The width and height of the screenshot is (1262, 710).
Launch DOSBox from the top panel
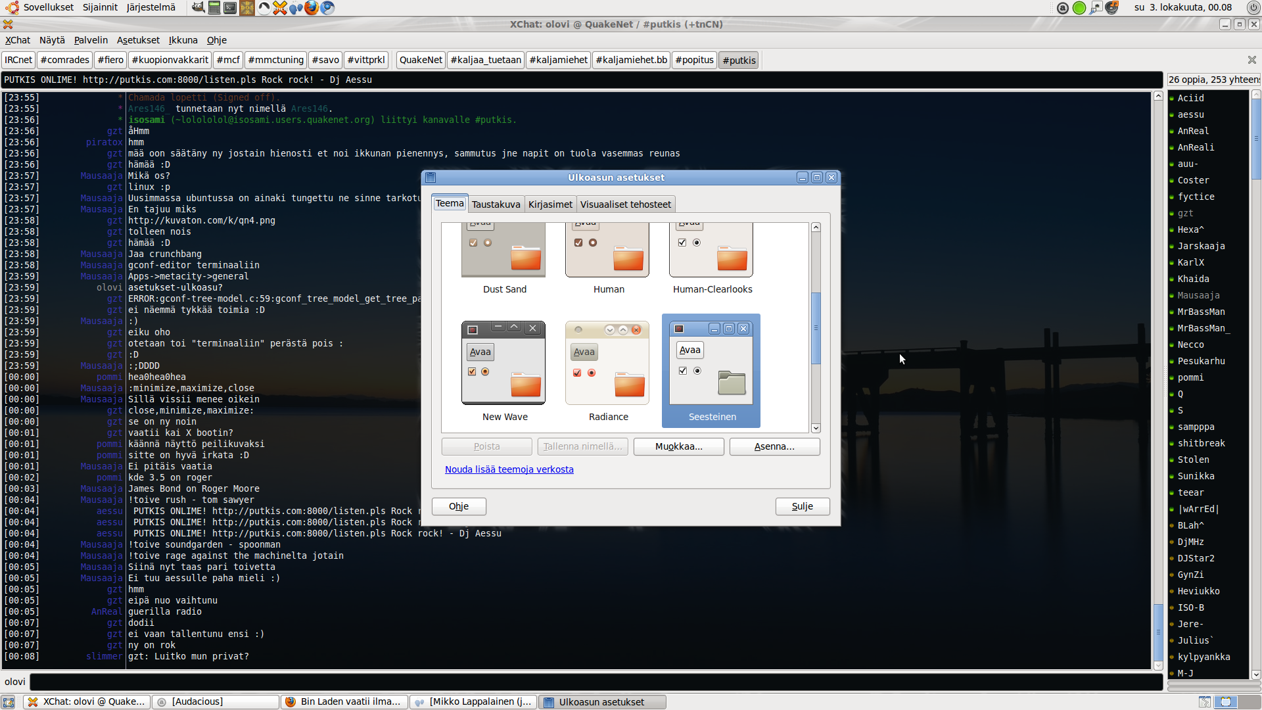(x=247, y=7)
